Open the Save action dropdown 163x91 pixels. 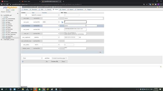tap(33, 58)
